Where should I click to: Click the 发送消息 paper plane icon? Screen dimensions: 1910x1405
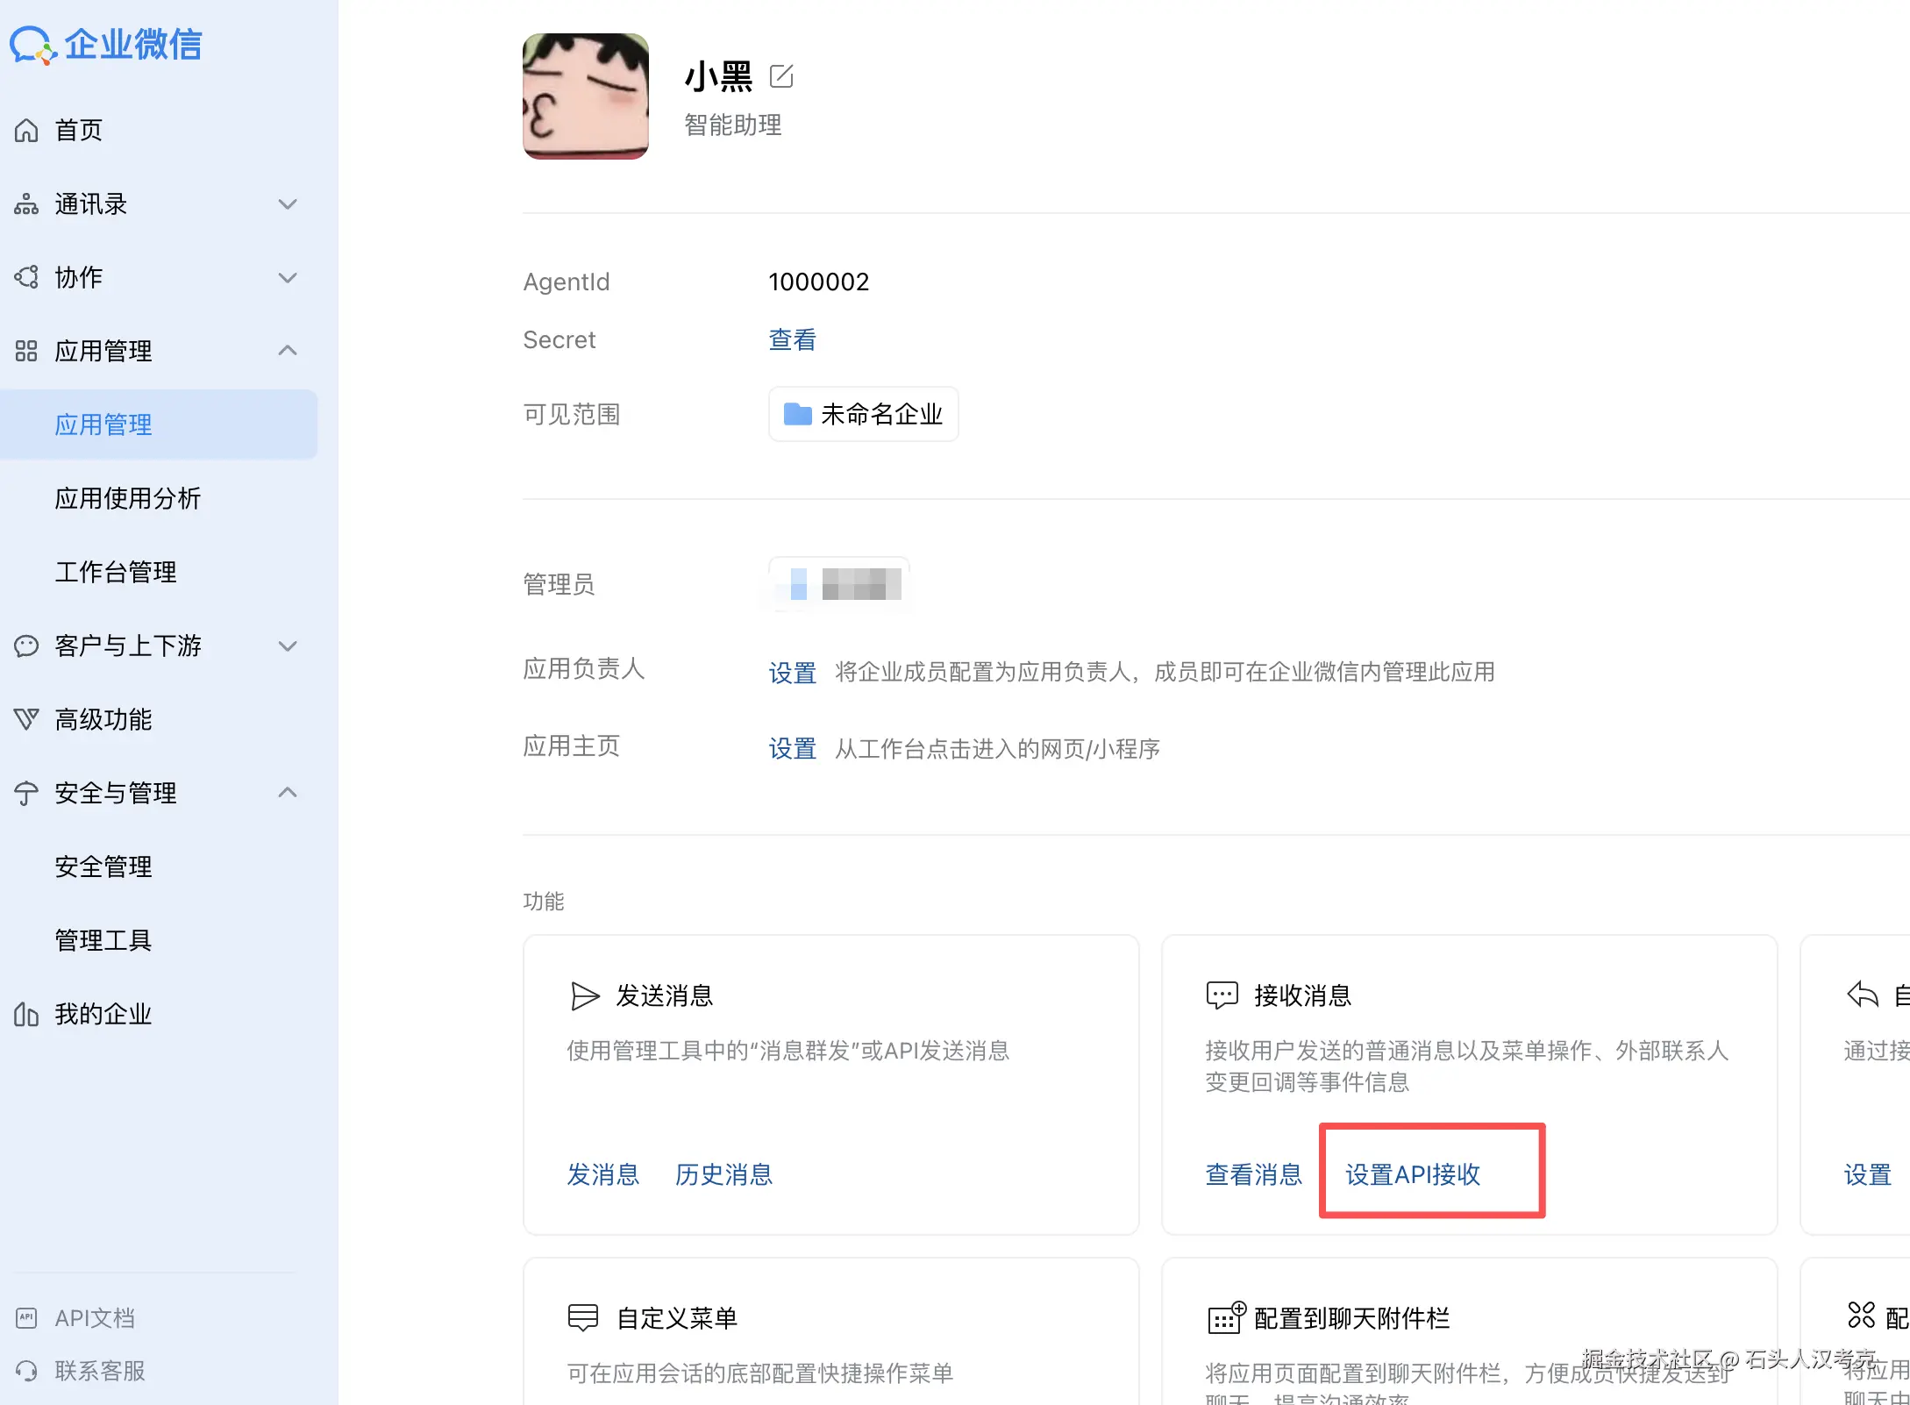click(584, 995)
